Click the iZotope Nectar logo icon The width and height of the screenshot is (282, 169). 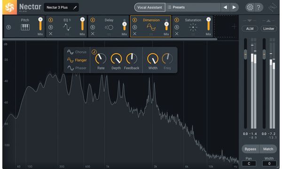tap(9, 7)
